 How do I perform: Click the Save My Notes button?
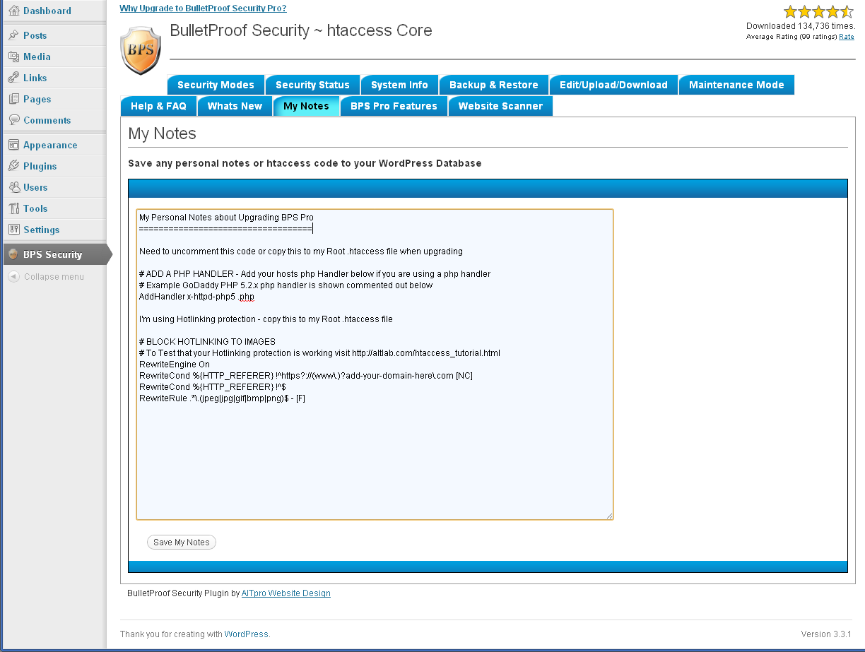click(182, 543)
